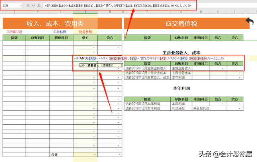Click the Name Box showing SUM
This screenshot has height=162, width=257.
point(11,6)
